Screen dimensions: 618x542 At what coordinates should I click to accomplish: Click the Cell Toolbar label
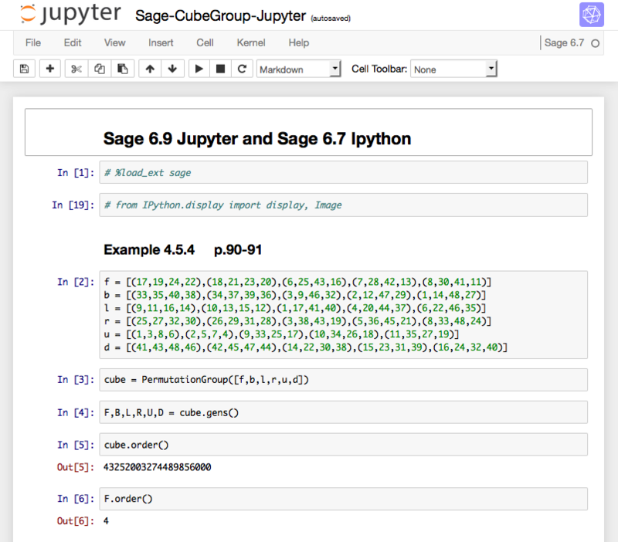pos(379,69)
